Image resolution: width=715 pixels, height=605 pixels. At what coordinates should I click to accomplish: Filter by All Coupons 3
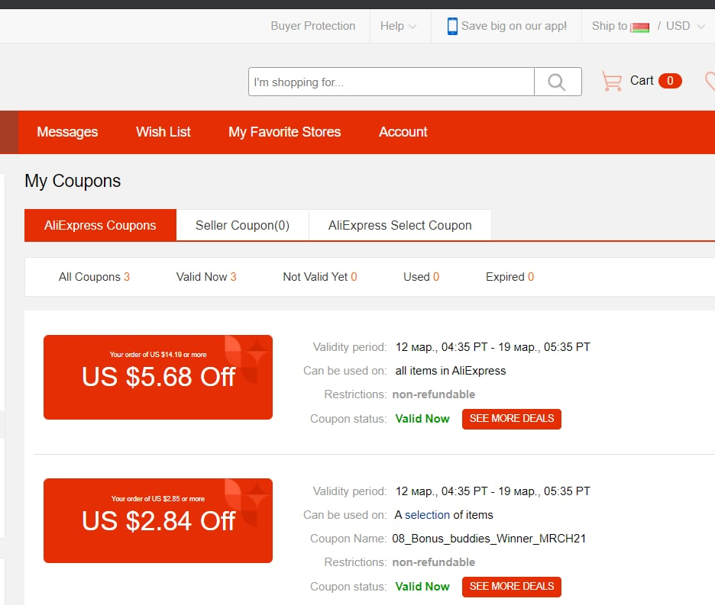pyautogui.click(x=95, y=277)
